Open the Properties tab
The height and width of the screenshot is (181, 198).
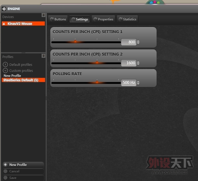pyautogui.click(x=103, y=19)
